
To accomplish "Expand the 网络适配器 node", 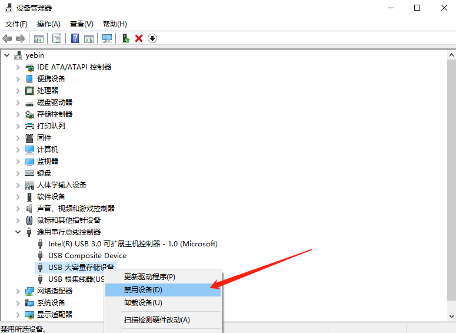I will click(x=18, y=291).
